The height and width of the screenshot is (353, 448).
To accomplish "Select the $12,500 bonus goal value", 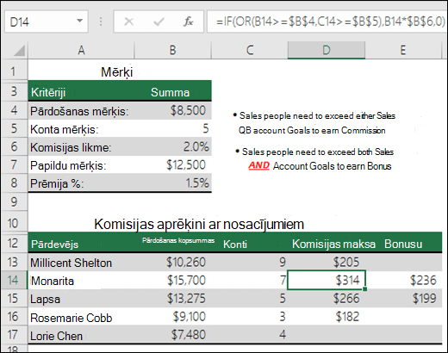I will click(172, 165).
